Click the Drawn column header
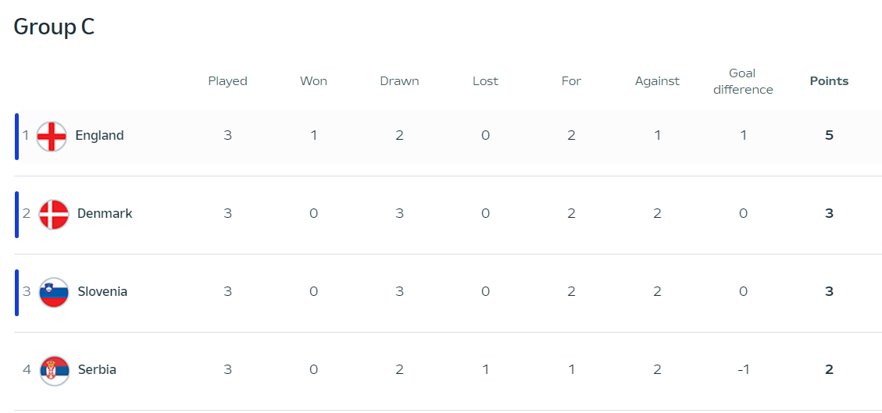Image resolution: width=882 pixels, height=413 pixels. 399,81
